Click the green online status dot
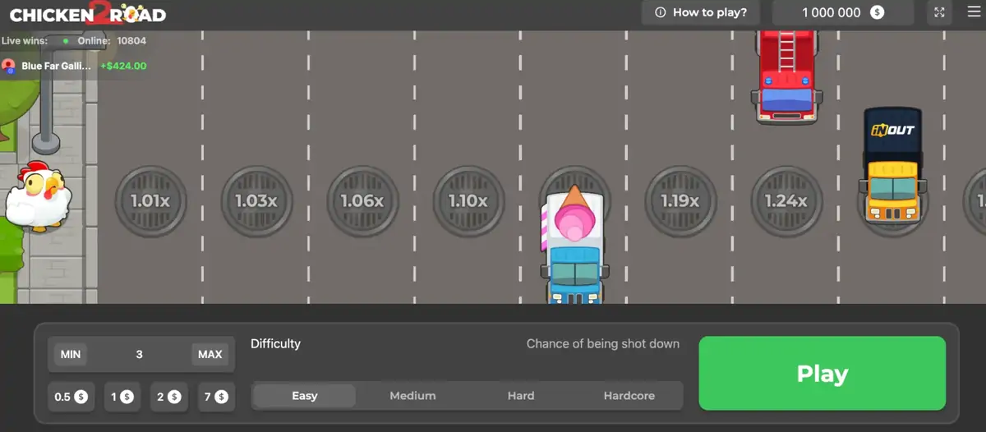Screen dimensions: 986x432 [x=66, y=40]
